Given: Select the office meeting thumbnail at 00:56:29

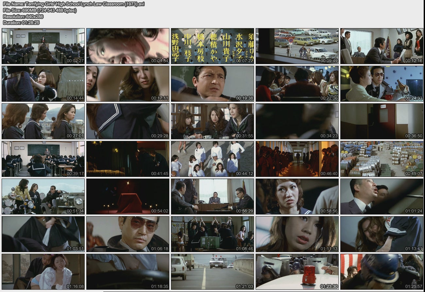Looking at the screenshot, I should click(212, 197).
